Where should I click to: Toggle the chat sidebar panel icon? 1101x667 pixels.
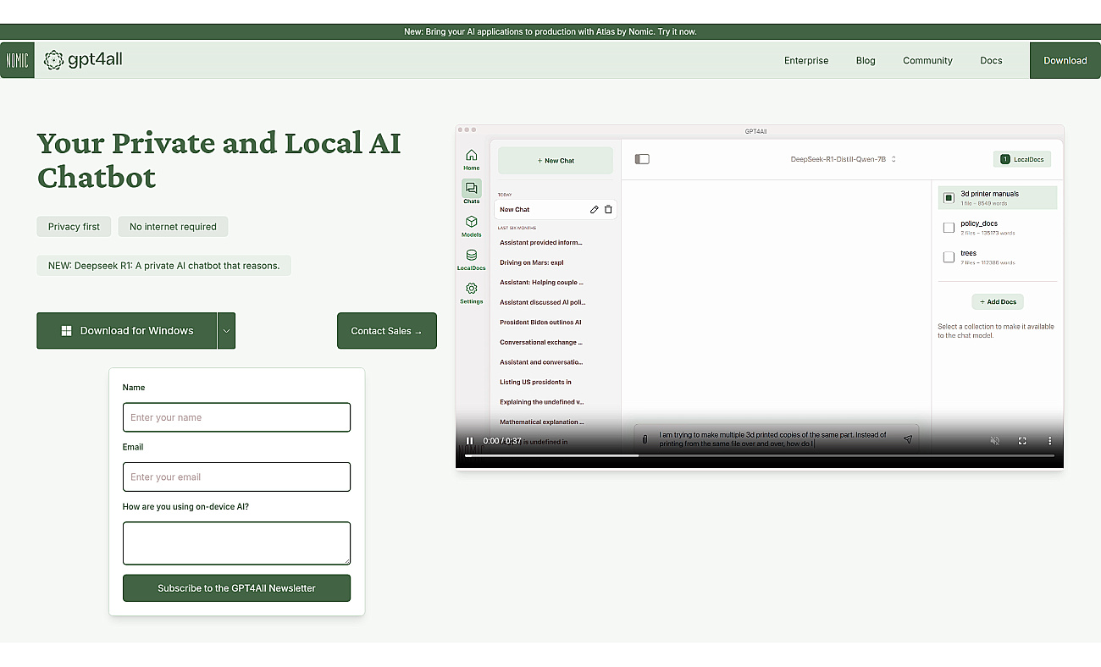(642, 159)
